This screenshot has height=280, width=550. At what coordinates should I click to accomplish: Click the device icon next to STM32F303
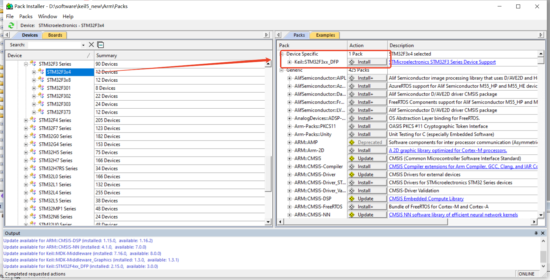41,104
